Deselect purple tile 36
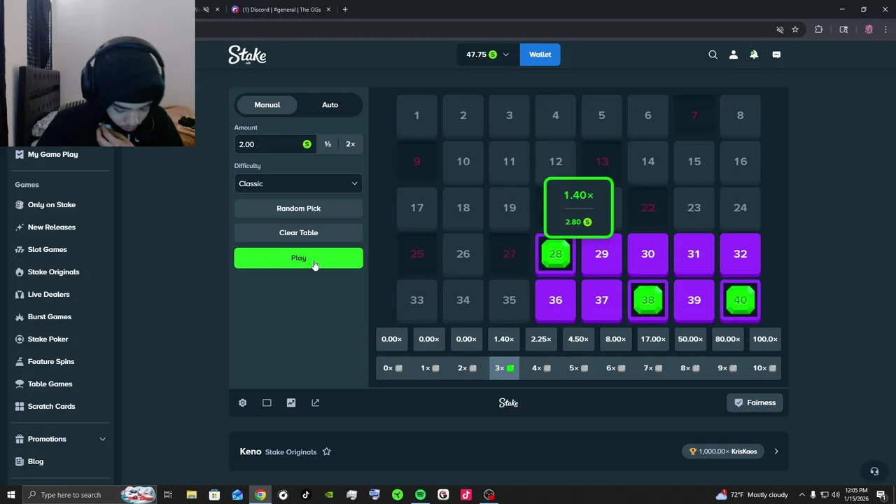Image resolution: width=896 pixels, height=504 pixels. click(x=555, y=300)
